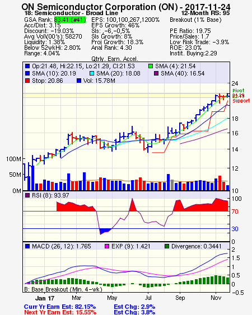252x315 pixels.
Task: Click the 'ROE: 23.0%' text
Action: 185,48
